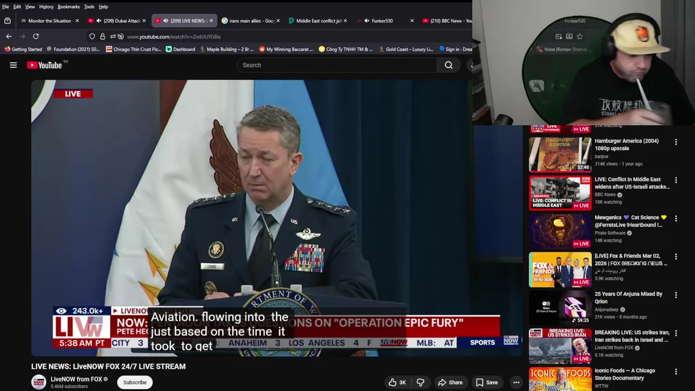Image resolution: width=695 pixels, height=391 pixels.
Task: Open the File menu
Action: pos(5,7)
